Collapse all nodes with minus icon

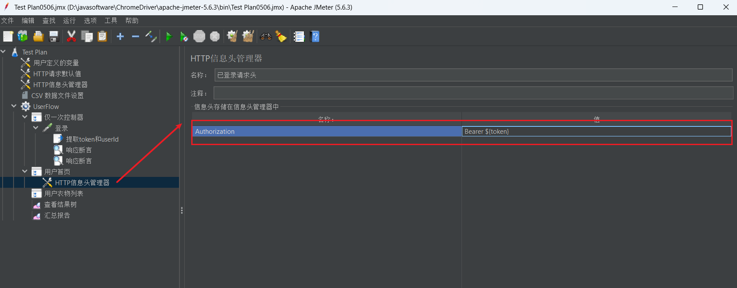(x=135, y=37)
